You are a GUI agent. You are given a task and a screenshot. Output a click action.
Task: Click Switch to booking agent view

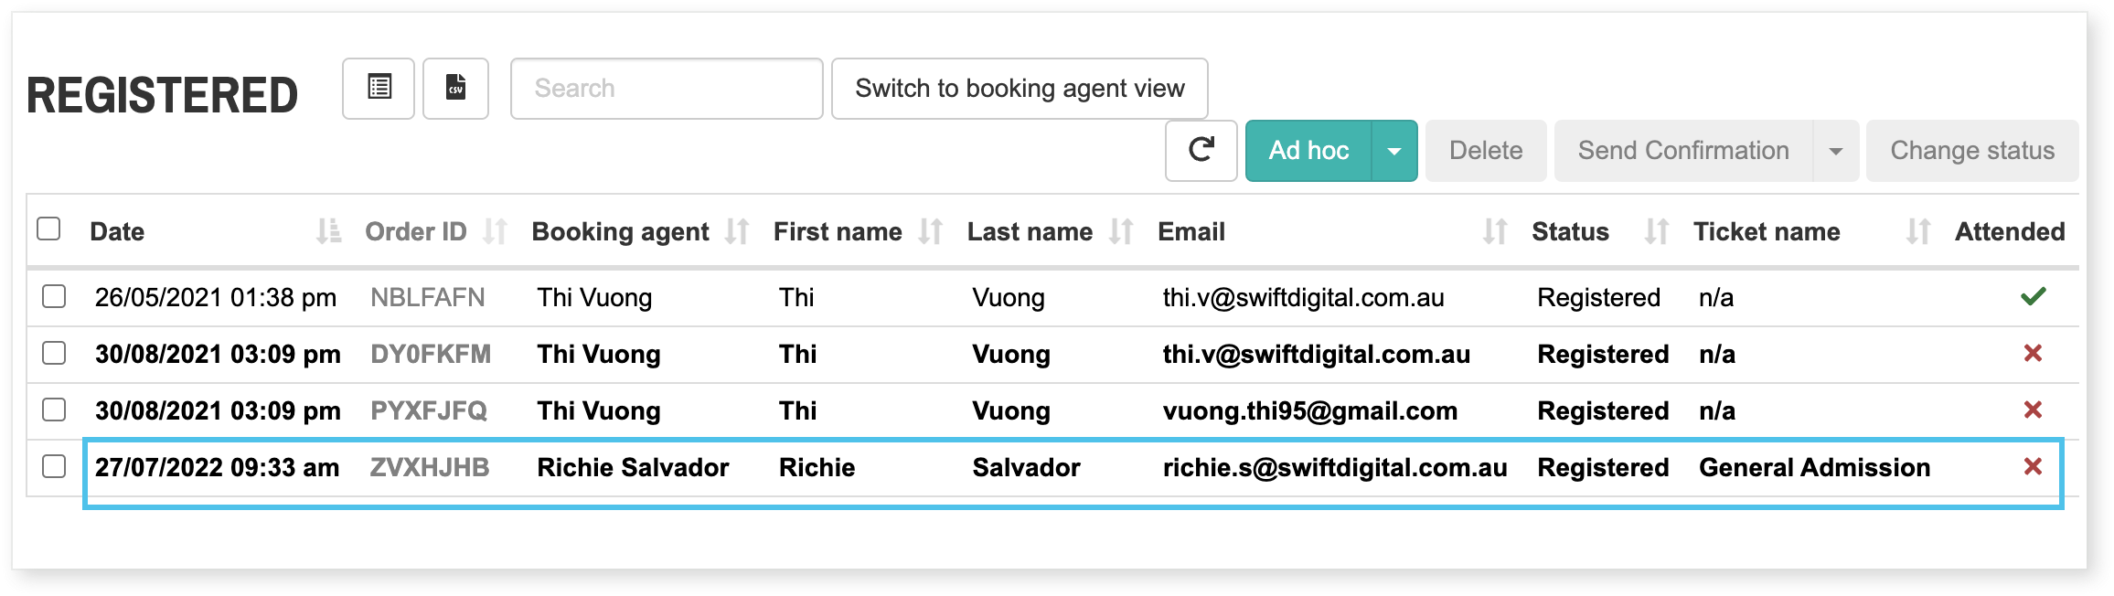pyautogui.click(x=1020, y=89)
